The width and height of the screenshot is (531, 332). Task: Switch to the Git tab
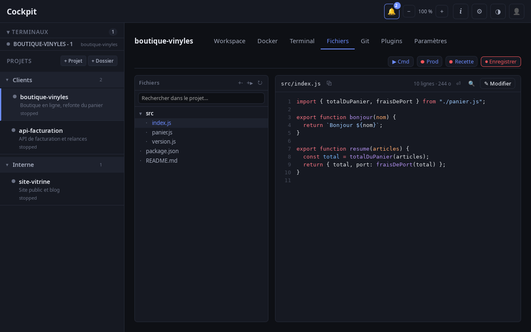365,41
